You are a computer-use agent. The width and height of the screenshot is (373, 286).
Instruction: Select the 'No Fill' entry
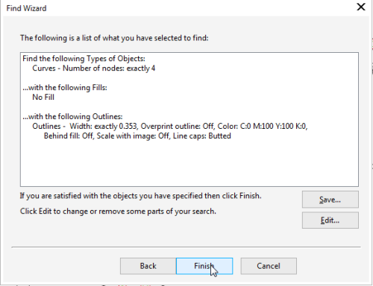click(x=43, y=98)
